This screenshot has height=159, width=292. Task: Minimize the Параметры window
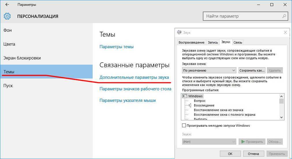click(x=259, y=5)
